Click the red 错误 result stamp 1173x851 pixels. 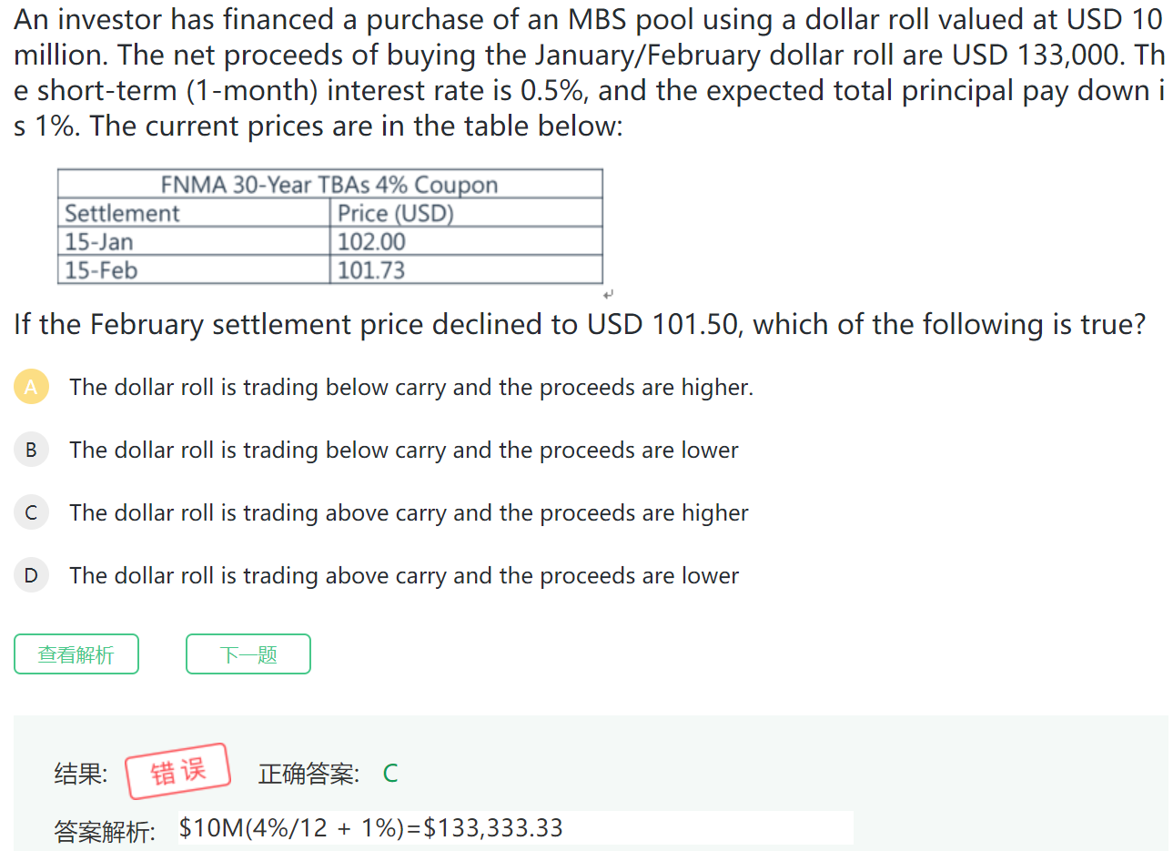(178, 772)
